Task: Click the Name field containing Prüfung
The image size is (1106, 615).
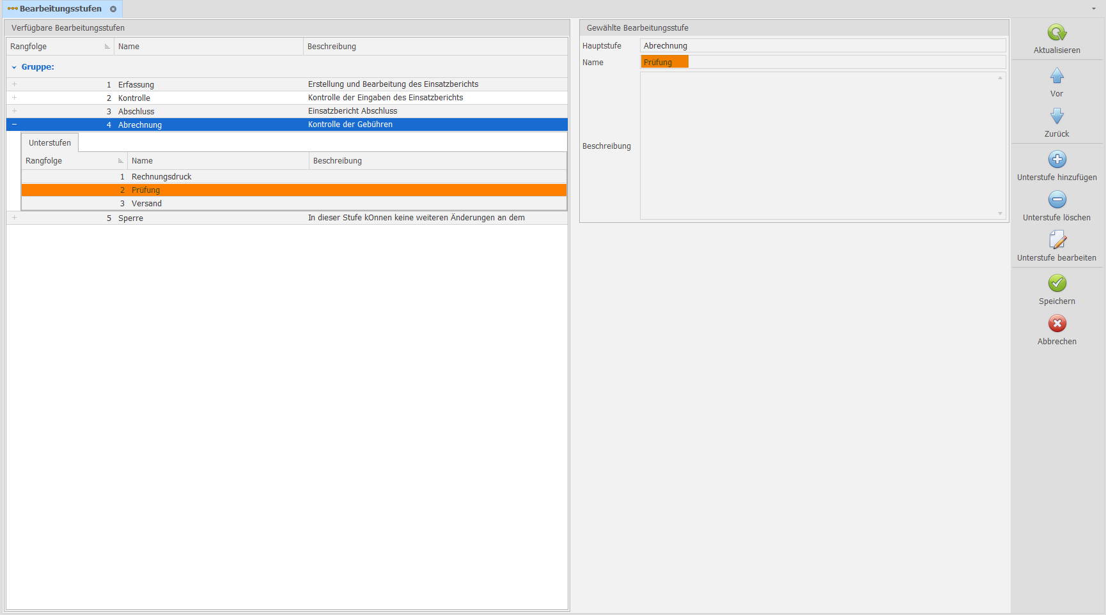Action: pos(822,62)
